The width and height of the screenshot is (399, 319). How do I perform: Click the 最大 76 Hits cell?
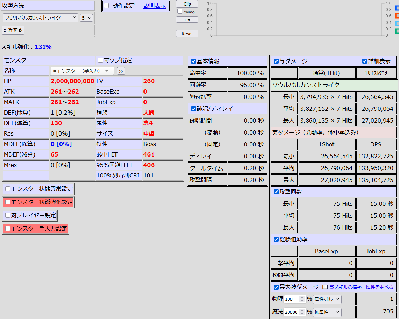(x=327, y=227)
